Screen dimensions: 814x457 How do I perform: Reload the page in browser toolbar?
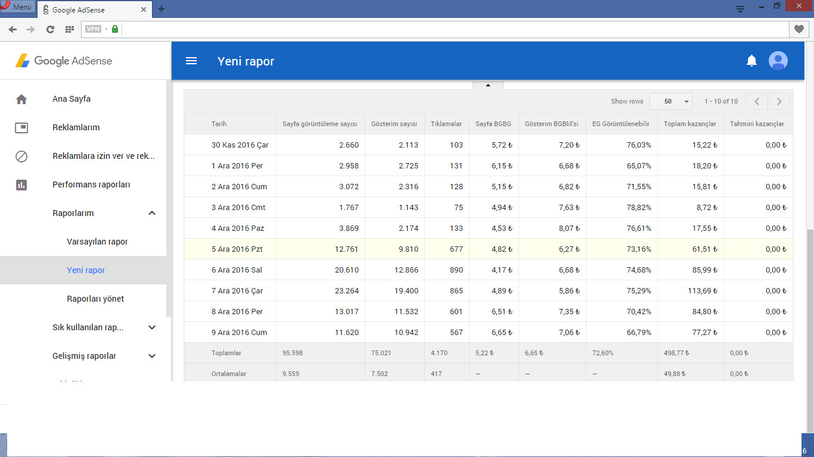(x=51, y=29)
